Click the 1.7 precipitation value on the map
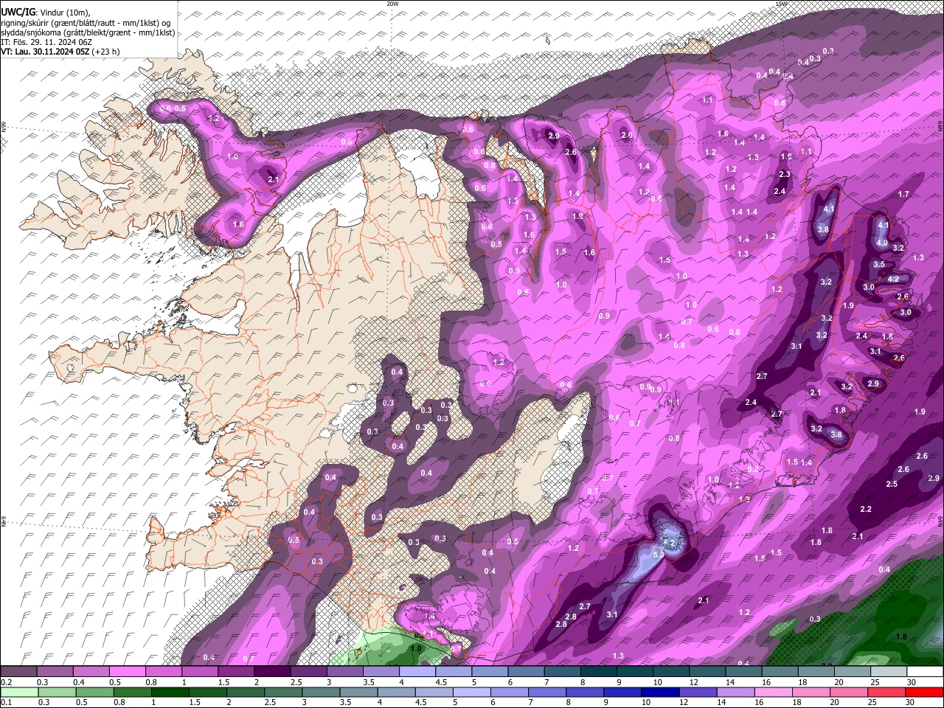The width and height of the screenshot is (944, 708). [x=903, y=194]
